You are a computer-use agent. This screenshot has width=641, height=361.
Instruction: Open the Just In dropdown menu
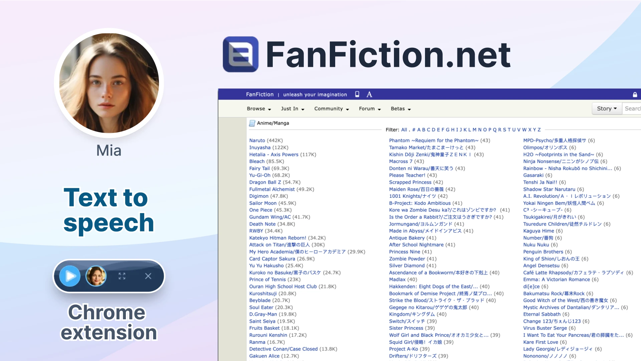pos(293,109)
